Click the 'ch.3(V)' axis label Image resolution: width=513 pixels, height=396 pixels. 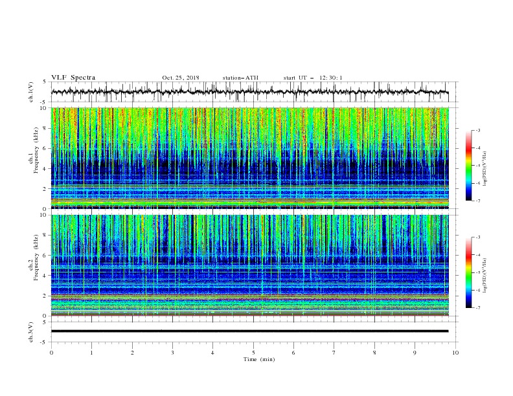31,332
